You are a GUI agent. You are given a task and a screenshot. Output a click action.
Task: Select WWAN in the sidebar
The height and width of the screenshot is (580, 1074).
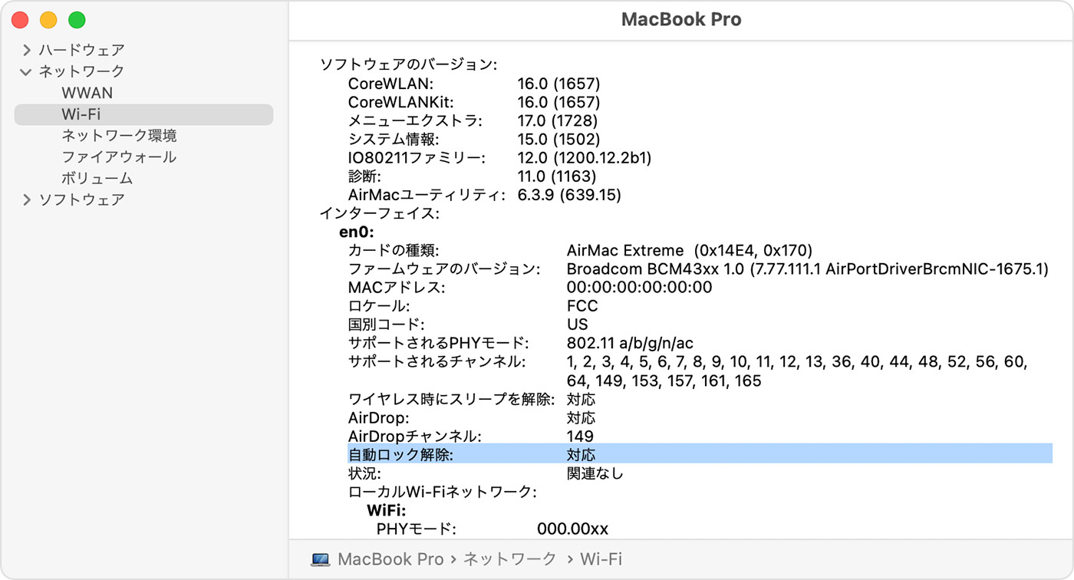(87, 93)
